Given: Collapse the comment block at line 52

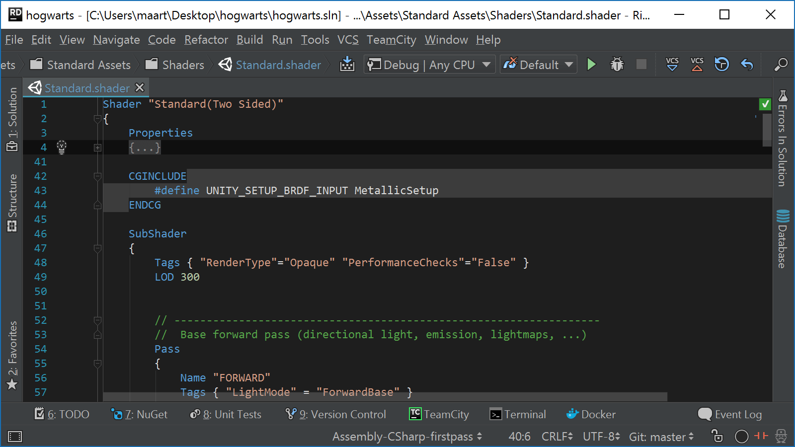Looking at the screenshot, I should point(97,320).
